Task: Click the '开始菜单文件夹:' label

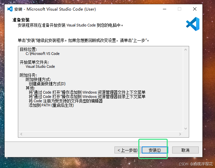Action: click(35, 62)
